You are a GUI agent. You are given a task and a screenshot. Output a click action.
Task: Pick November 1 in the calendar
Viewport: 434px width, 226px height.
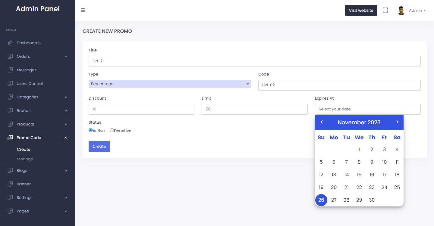[x=359, y=150]
